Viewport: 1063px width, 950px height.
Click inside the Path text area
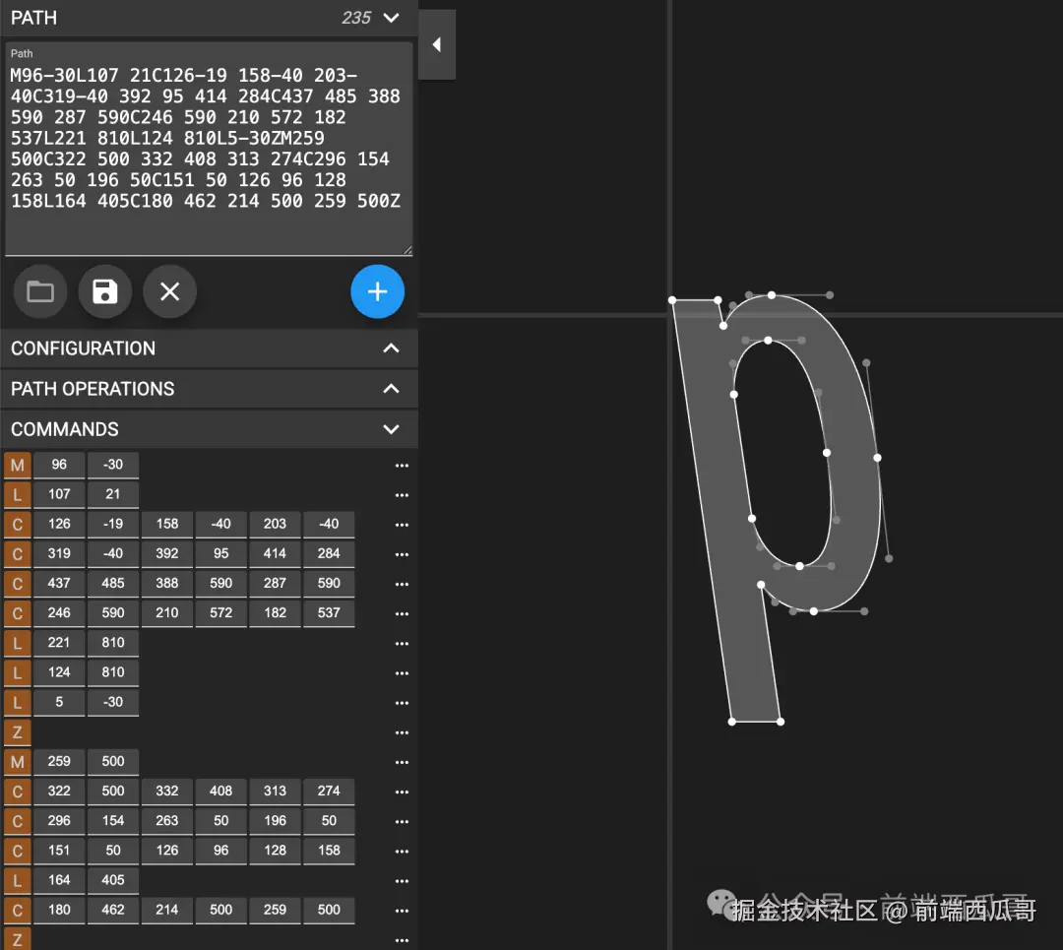(209, 150)
